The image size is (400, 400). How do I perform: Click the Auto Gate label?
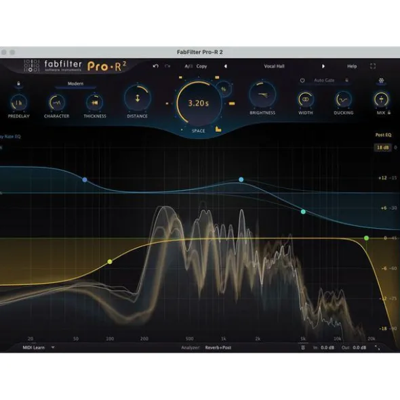coord(324,81)
